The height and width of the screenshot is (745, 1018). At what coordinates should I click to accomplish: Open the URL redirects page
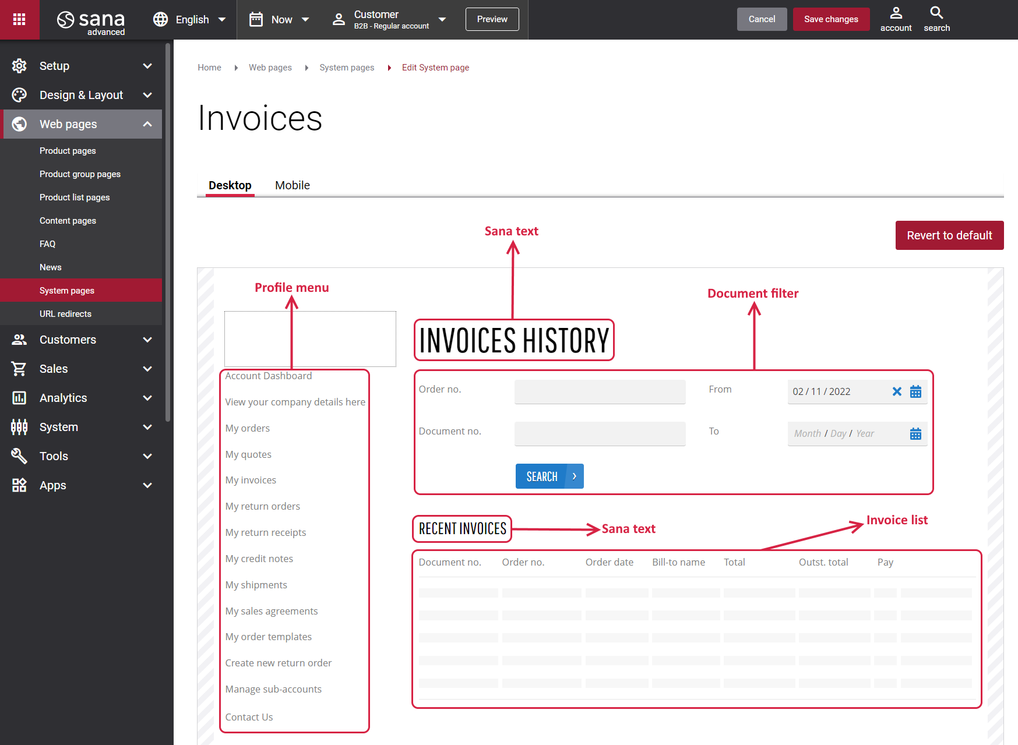click(66, 313)
